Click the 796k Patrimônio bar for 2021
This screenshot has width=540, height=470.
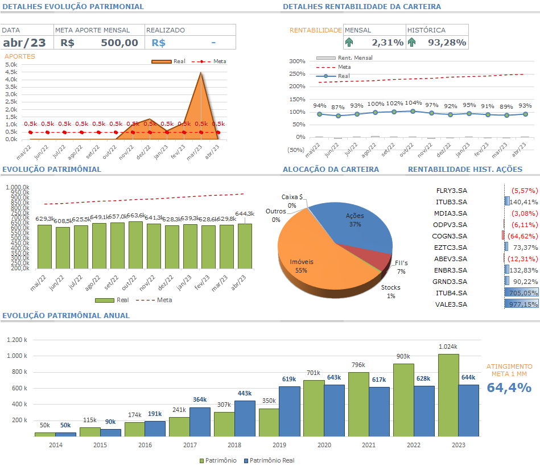(358, 405)
